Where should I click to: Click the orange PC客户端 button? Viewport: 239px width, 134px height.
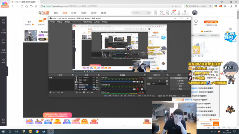211,22
